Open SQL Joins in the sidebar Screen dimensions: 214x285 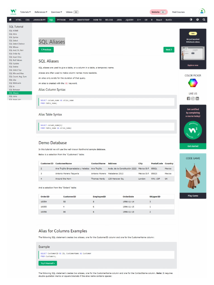(13, 96)
